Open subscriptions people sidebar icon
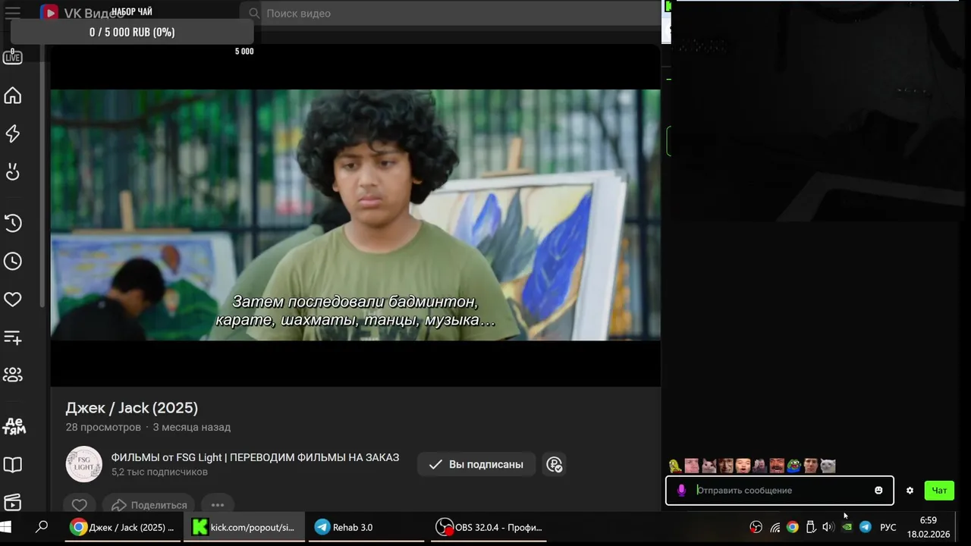Image resolution: width=971 pixels, height=546 pixels. coord(12,375)
